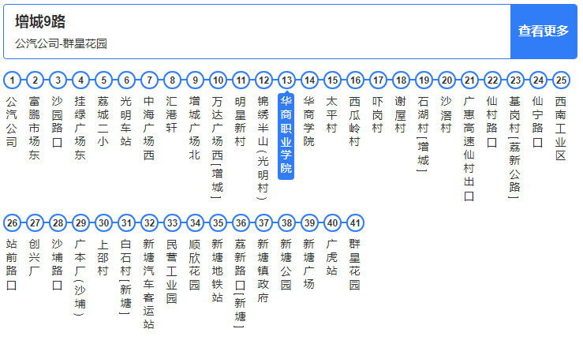Open the 新塘镇政府 stop name
The height and width of the screenshot is (340, 583).
point(263,271)
